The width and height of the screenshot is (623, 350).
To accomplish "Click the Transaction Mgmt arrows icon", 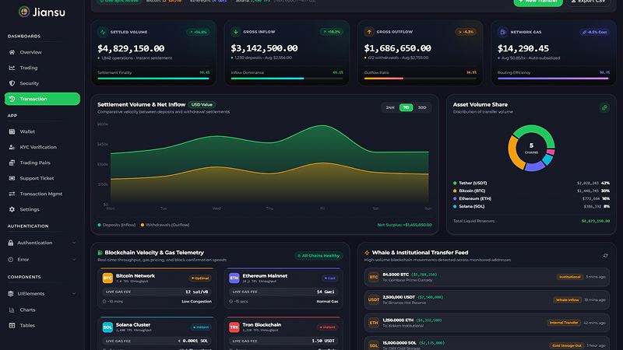I will click(12, 194).
